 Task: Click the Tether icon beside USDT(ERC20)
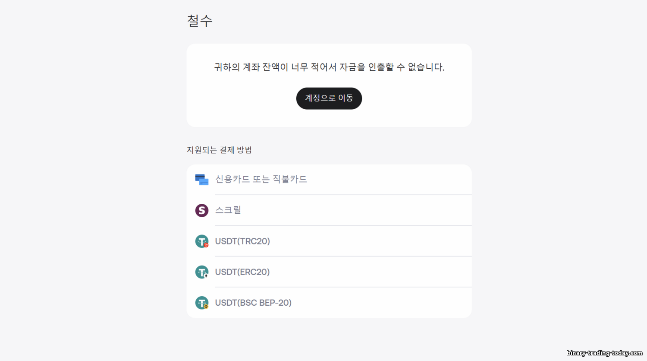[201, 272]
